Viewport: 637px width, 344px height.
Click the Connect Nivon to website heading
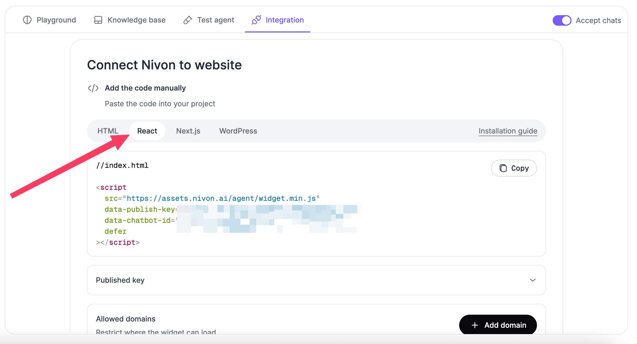164,65
